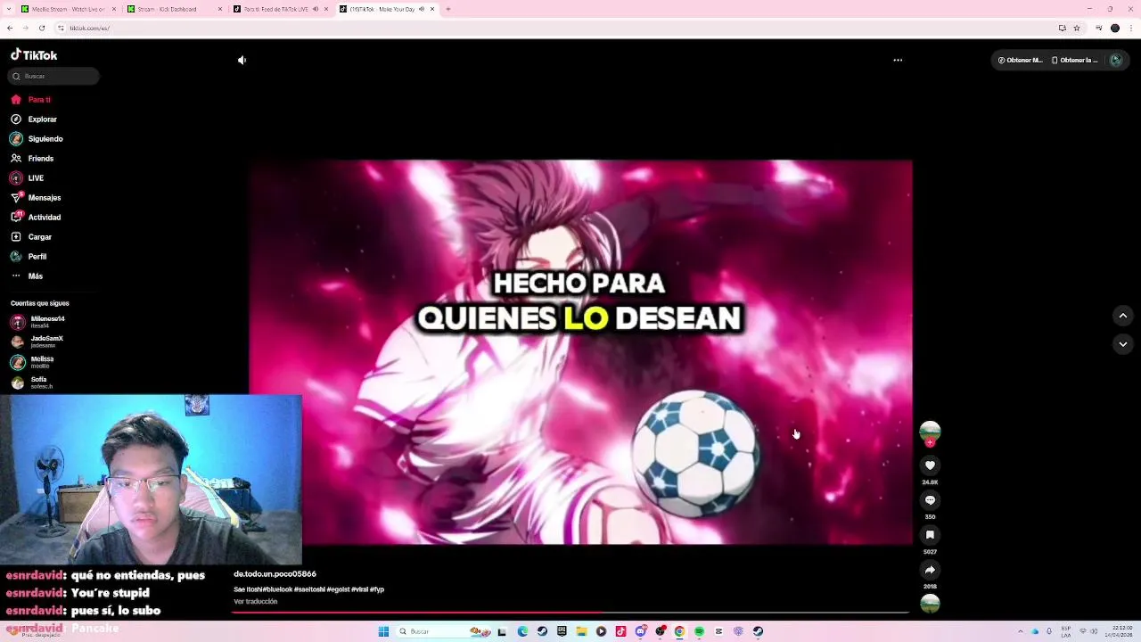Open the taskbar clock and date
The width and height of the screenshot is (1141, 642).
pyautogui.click(x=1120, y=631)
